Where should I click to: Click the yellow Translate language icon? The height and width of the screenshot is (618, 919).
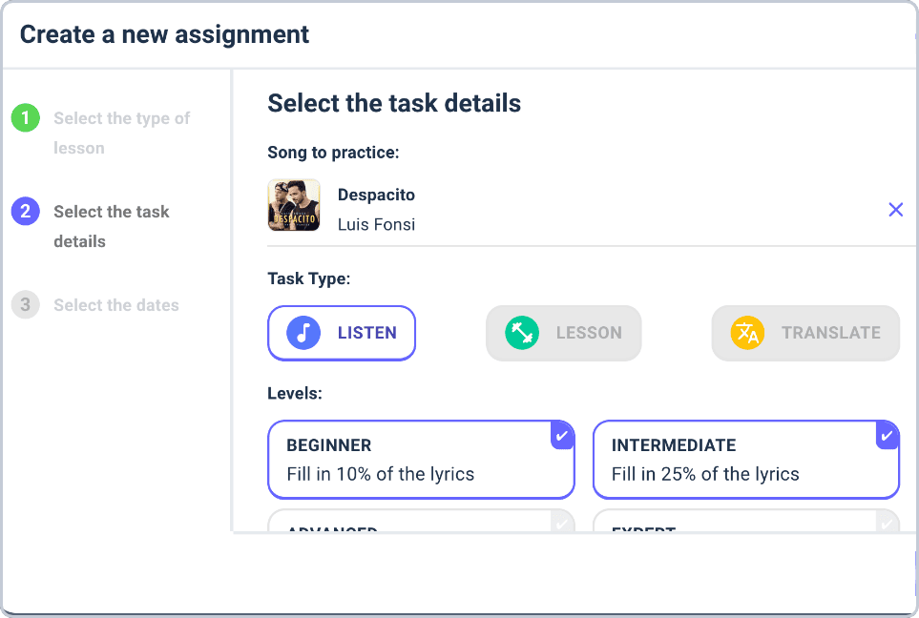click(747, 333)
